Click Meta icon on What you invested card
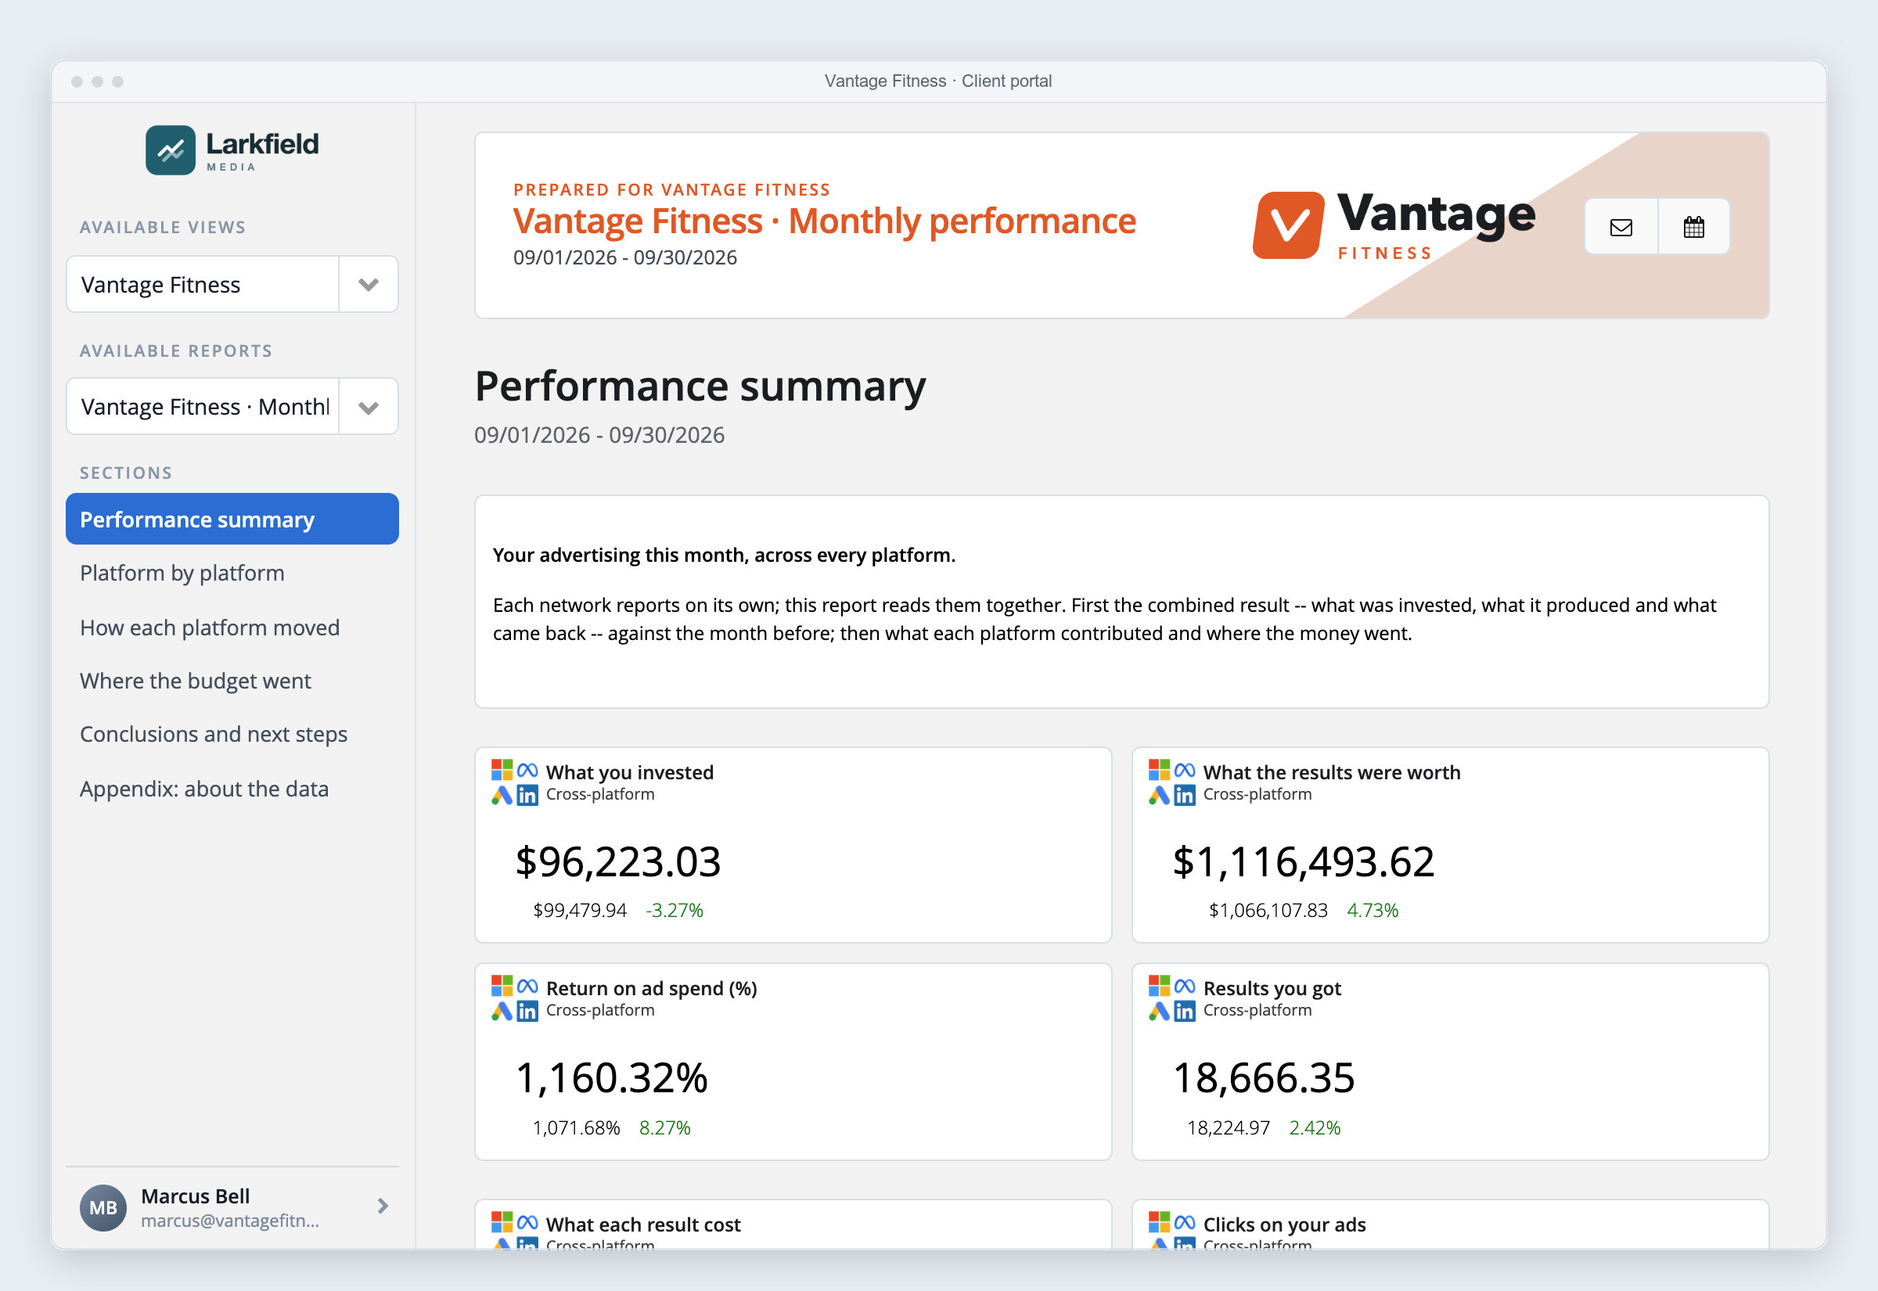This screenshot has height=1291, width=1878. (x=527, y=770)
